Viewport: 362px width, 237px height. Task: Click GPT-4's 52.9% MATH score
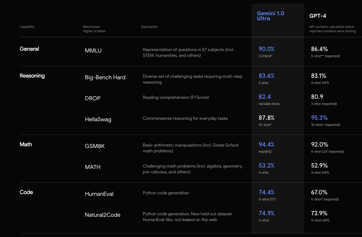click(319, 165)
